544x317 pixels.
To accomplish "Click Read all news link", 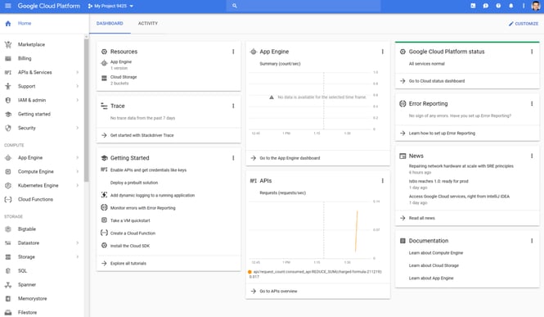I will point(421,218).
